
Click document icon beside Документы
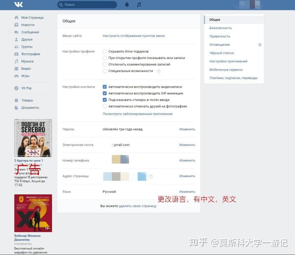click(16, 108)
